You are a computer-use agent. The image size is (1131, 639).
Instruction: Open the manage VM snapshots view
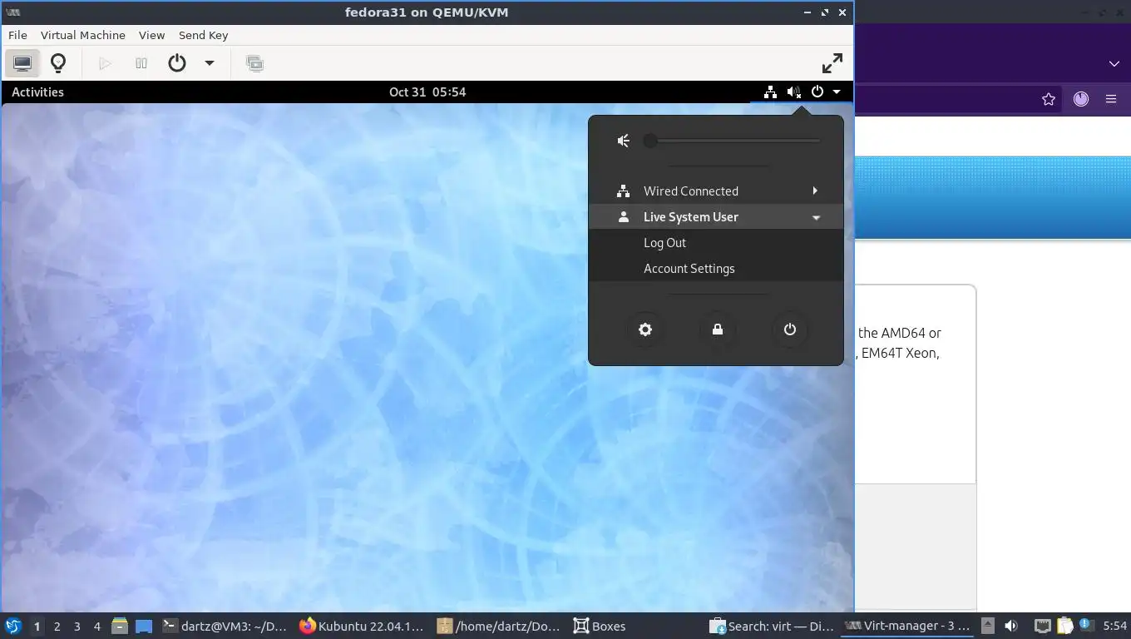click(x=254, y=63)
